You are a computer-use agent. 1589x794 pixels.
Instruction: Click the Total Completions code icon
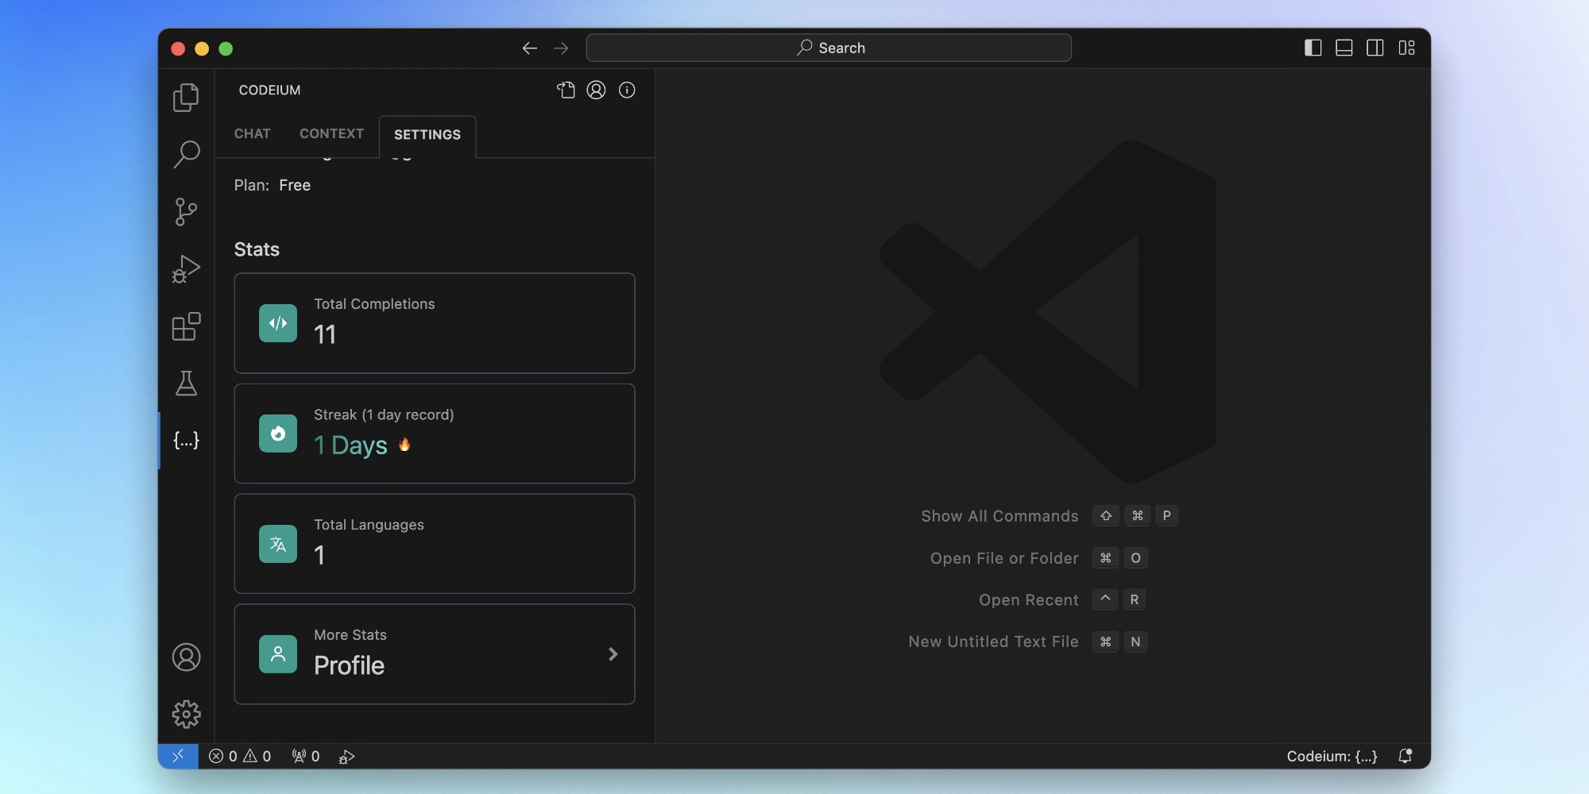pos(278,323)
